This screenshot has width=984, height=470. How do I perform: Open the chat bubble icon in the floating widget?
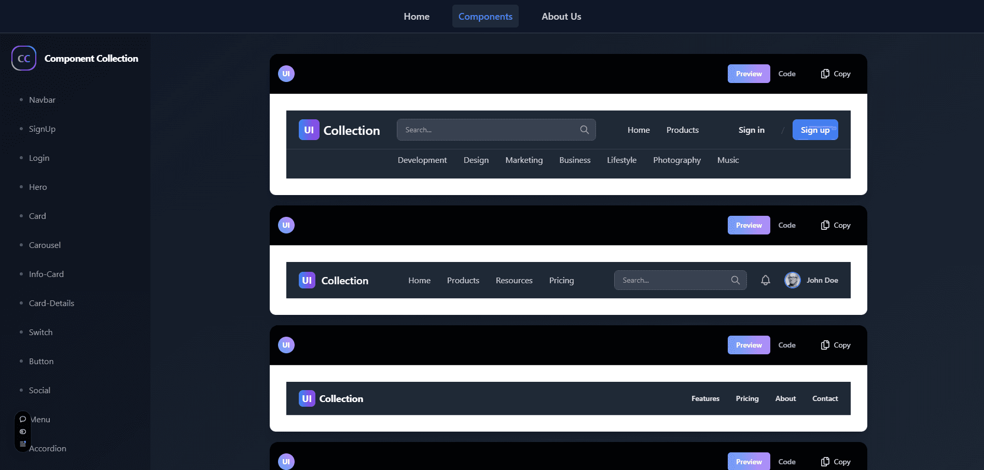point(22,419)
